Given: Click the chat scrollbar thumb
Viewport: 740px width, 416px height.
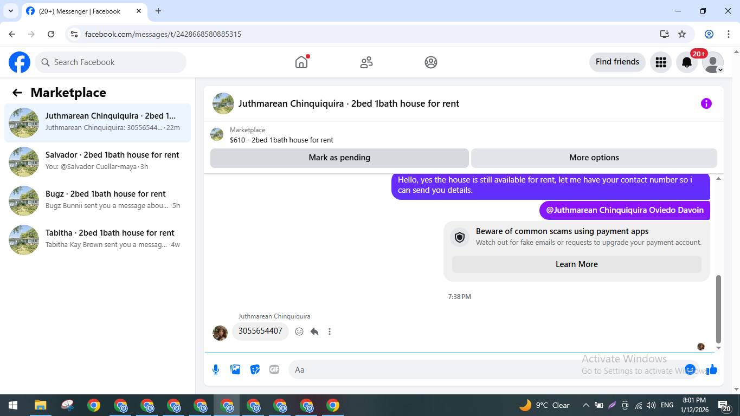Looking at the screenshot, I should (x=719, y=309).
